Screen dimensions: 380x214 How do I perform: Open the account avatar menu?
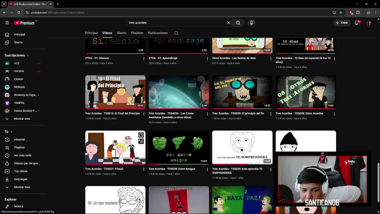tap(369, 23)
